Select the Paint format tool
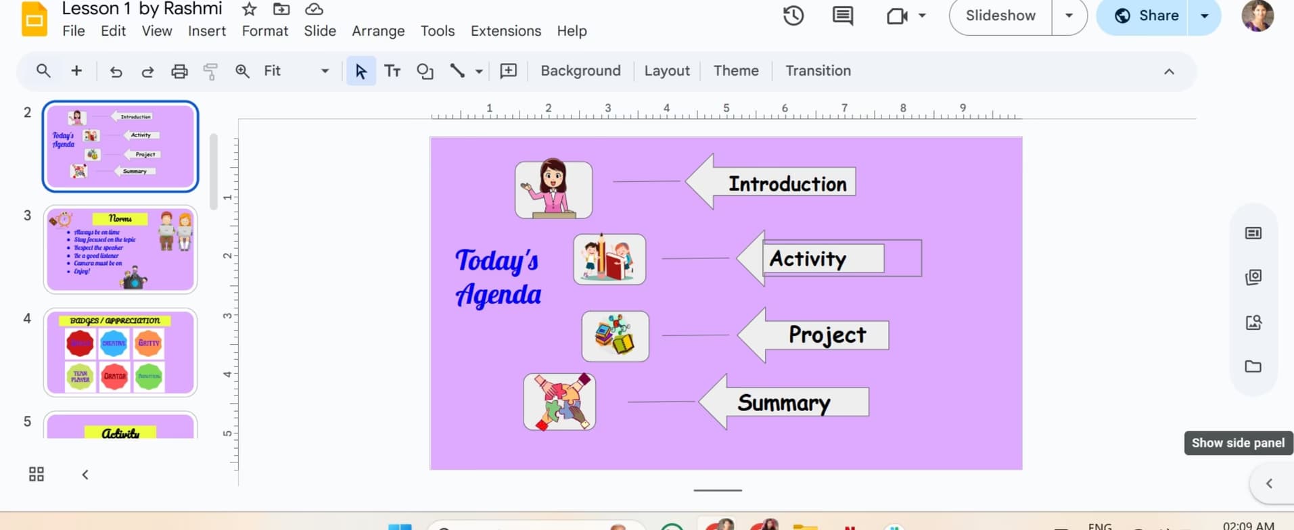1294x530 pixels. tap(210, 71)
